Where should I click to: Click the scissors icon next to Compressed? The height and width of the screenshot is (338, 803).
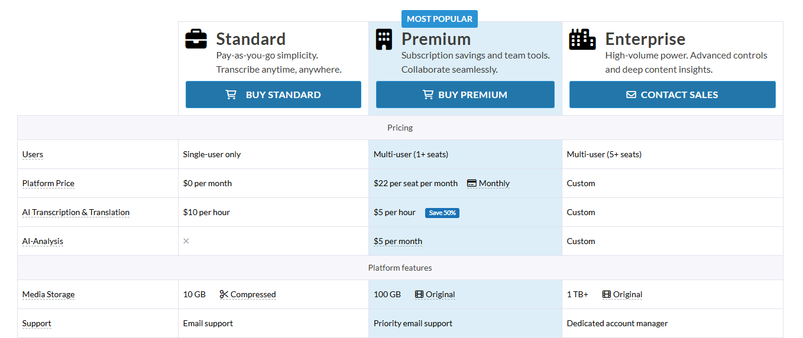[224, 294]
